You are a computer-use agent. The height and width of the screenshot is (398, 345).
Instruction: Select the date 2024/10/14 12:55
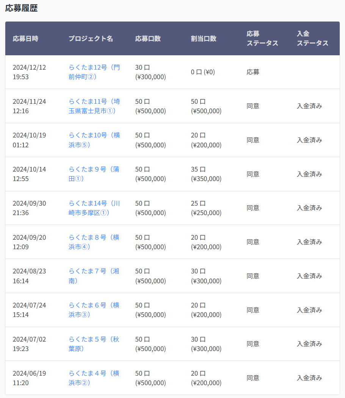30,174
